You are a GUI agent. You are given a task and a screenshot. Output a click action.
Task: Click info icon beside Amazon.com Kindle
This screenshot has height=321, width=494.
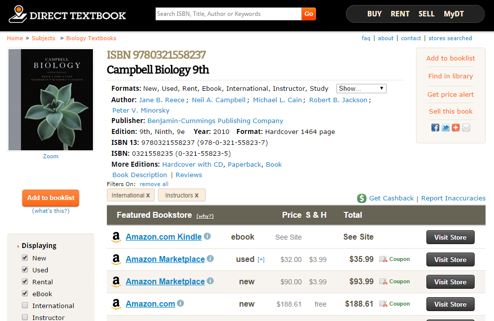[207, 236]
